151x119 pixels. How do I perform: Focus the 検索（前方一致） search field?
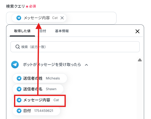tap(75, 47)
